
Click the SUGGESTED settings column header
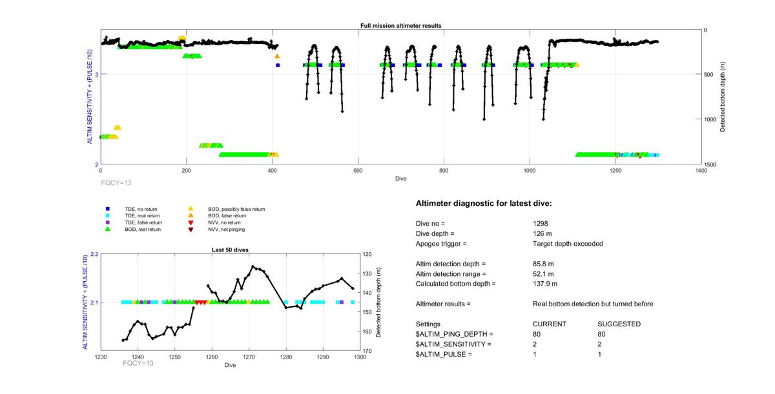[619, 324]
